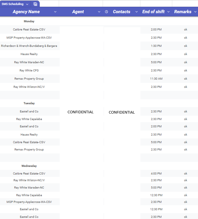This screenshot has height=219, width=198.
Task: Open the Agency Name column filter dropdown
Action: (55, 12)
